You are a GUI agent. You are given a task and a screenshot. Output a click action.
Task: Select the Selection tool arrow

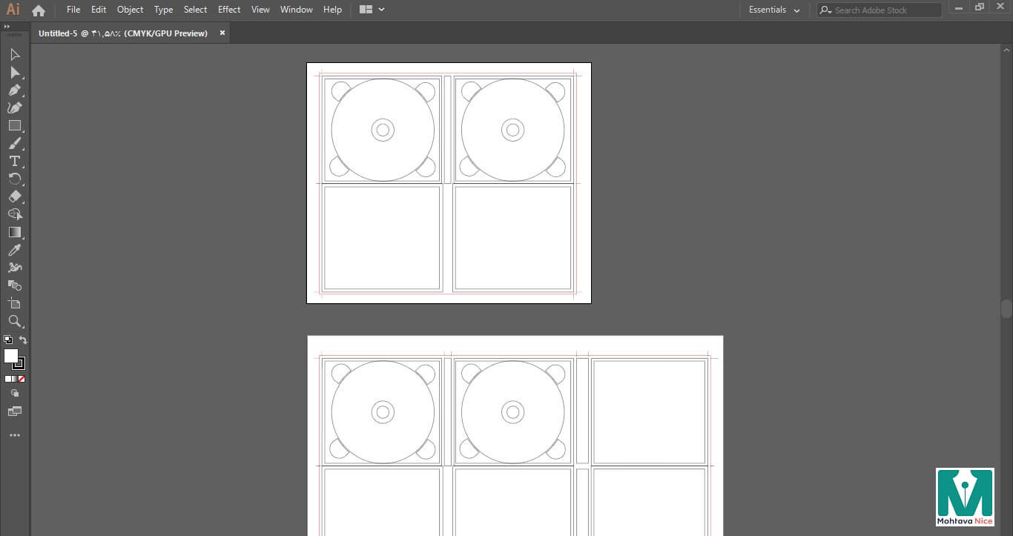[x=15, y=55]
